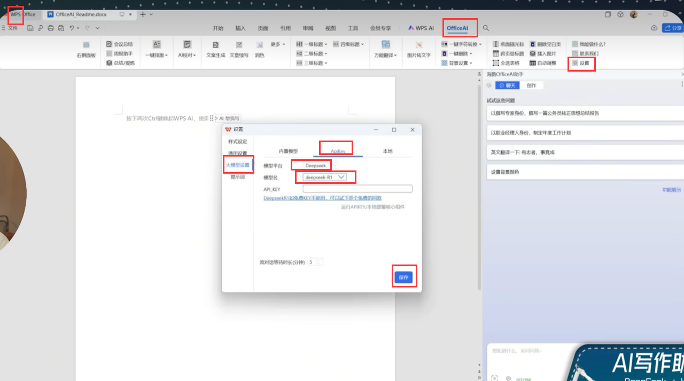Select 提示词 in settings sidebar
Image resolution: width=684 pixels, height=381 pixels.
238,177
